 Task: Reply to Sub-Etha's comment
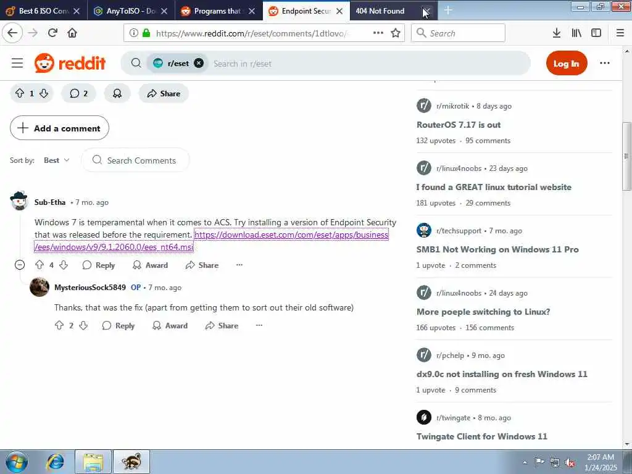tap(99, 265)
